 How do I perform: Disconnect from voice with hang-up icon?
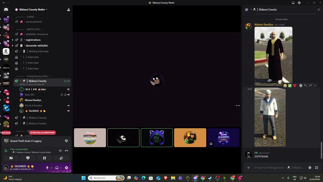66,151
